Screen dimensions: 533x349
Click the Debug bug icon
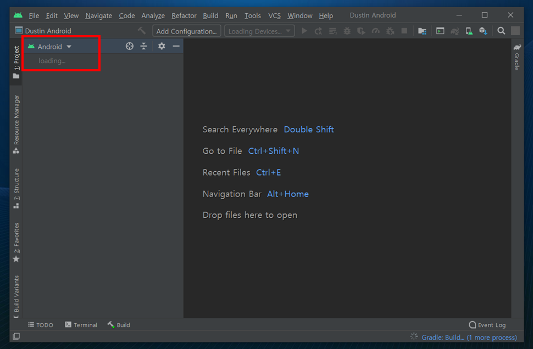click(347, 31)
